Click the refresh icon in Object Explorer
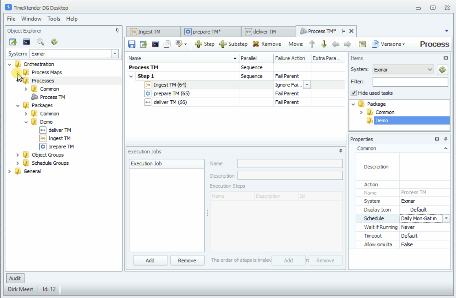This screenshot has width=456, height=298. coord(54,42)
